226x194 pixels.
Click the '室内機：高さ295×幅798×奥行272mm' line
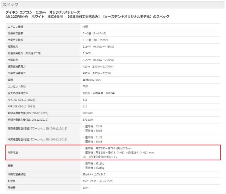tap(107, 148)
